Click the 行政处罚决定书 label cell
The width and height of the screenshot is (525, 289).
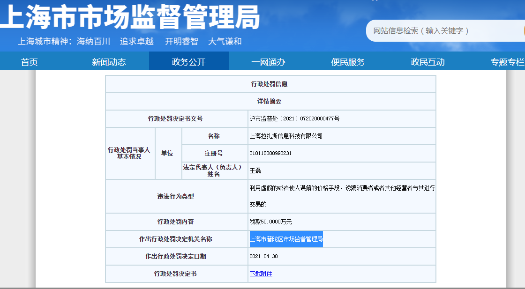[x=177, y=274]
